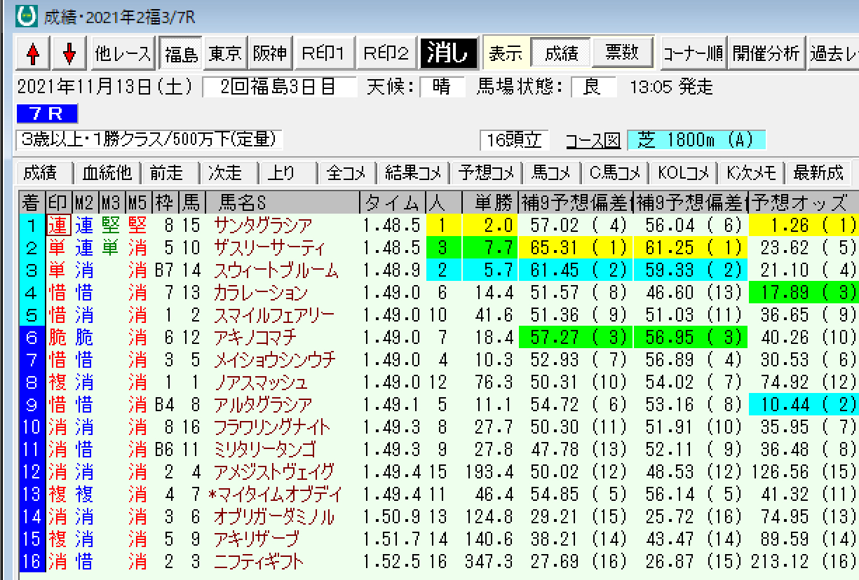Click horse name ニフティギフト
The height and width of the screenshot is (580, 859).
(259, 562)
